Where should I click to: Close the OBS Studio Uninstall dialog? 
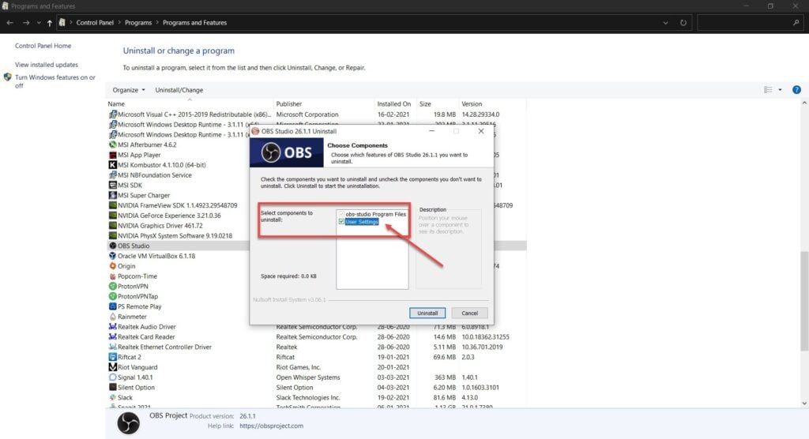tap(481, 131)
